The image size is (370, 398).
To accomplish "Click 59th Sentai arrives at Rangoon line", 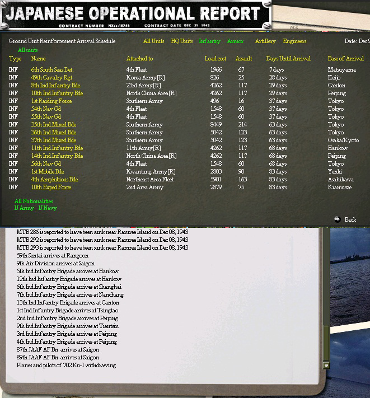I will pos(53,256).
